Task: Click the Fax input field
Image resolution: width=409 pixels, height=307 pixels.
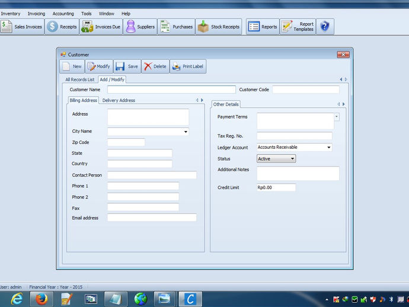Action: tap(143, 208)
